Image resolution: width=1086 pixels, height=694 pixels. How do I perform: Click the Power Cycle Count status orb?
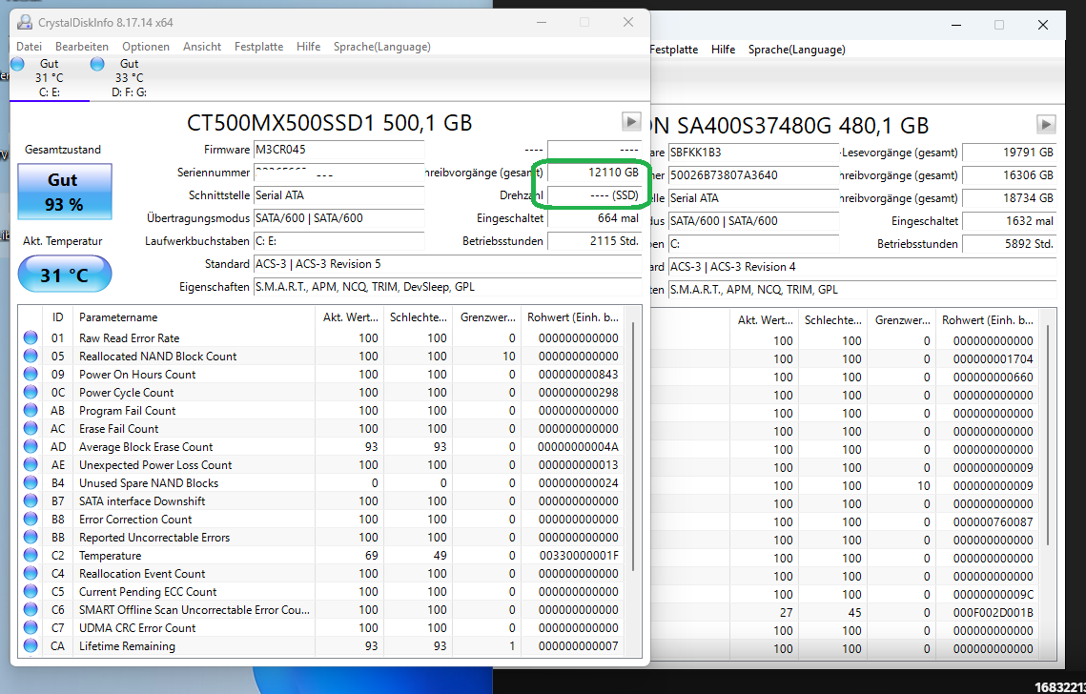coord(31,392)
